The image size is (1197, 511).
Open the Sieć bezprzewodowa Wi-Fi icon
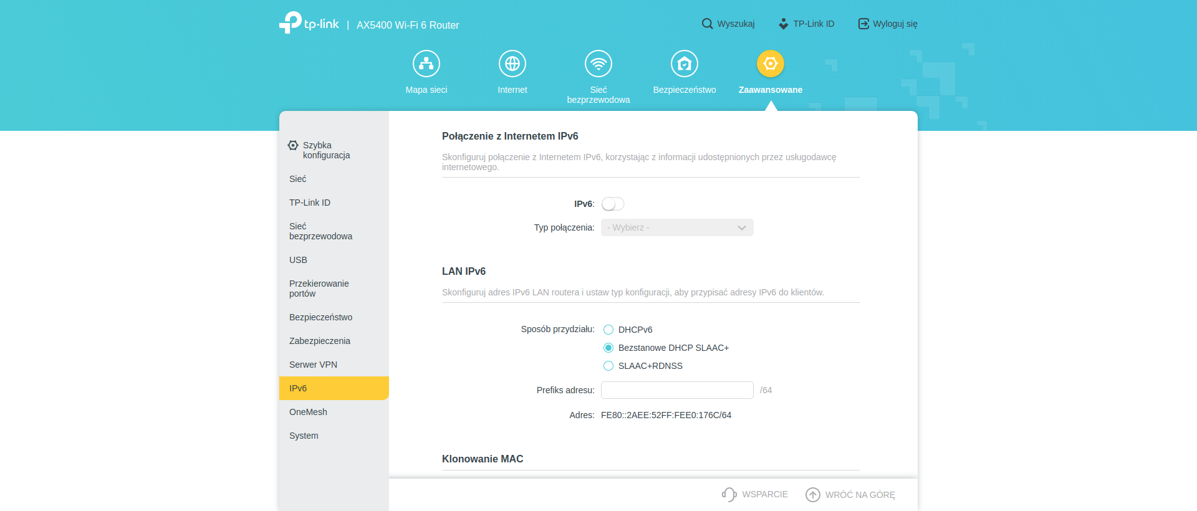(598, 64)
